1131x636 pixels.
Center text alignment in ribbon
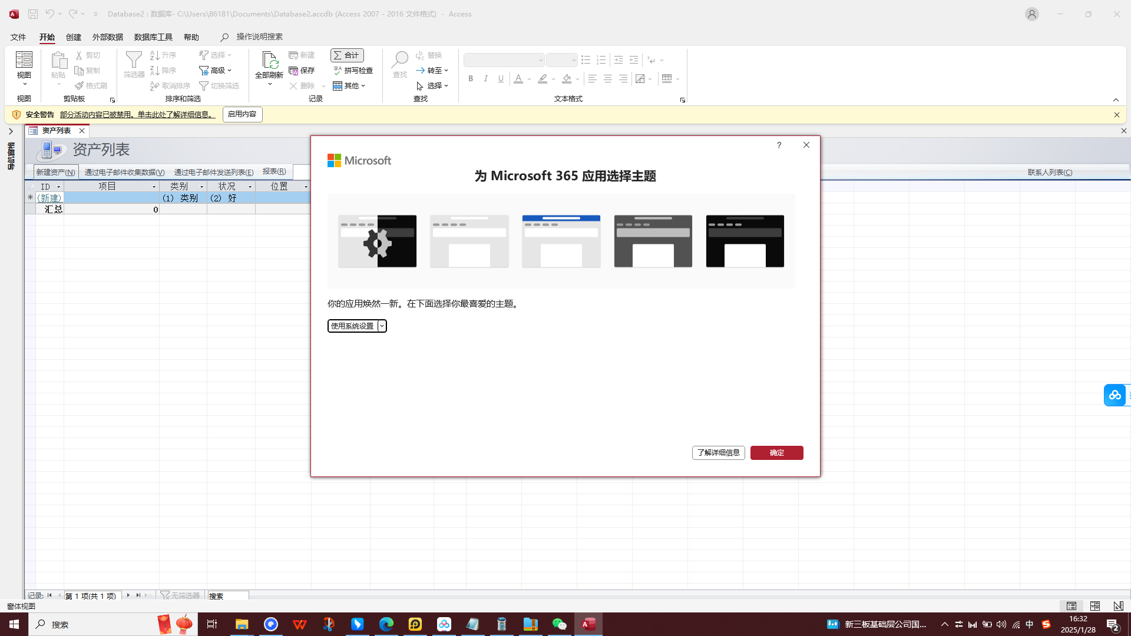click(608, 78)
